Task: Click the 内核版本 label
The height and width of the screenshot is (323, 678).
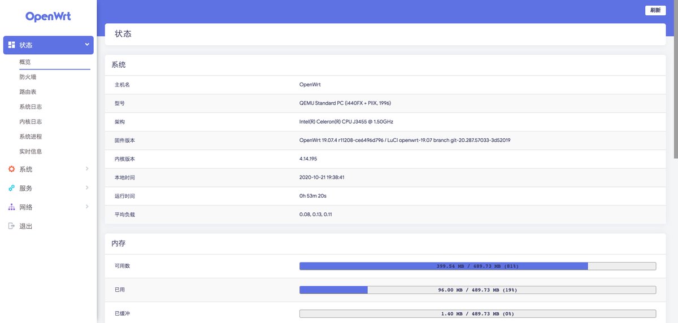Action: click(125, 159)
